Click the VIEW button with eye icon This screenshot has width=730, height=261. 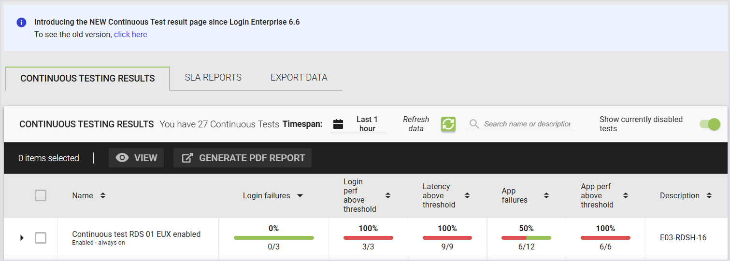(136, 158)
